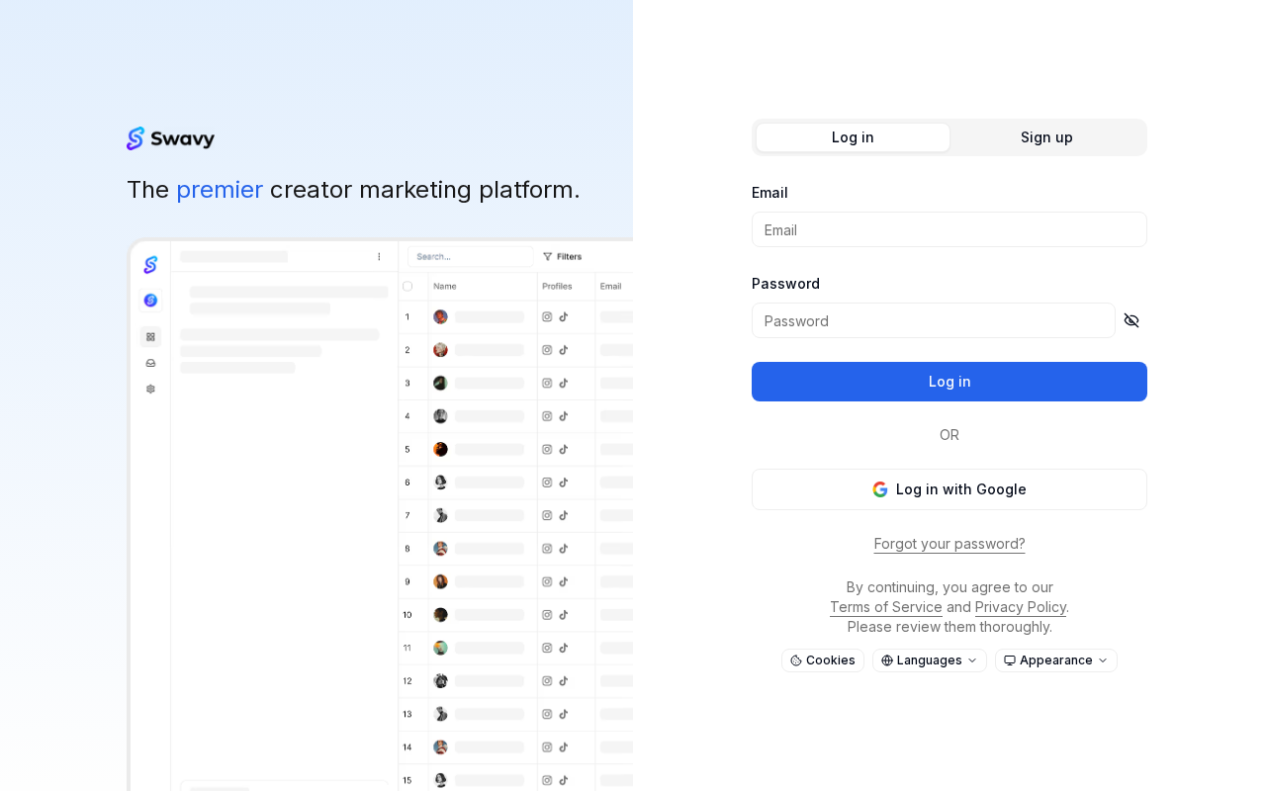Expand the Languages dropdown

point(929,660)
